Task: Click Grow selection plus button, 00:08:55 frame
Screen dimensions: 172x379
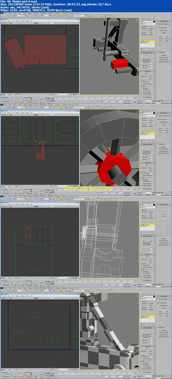Action: pyautogui.click(x=145, y=55)
